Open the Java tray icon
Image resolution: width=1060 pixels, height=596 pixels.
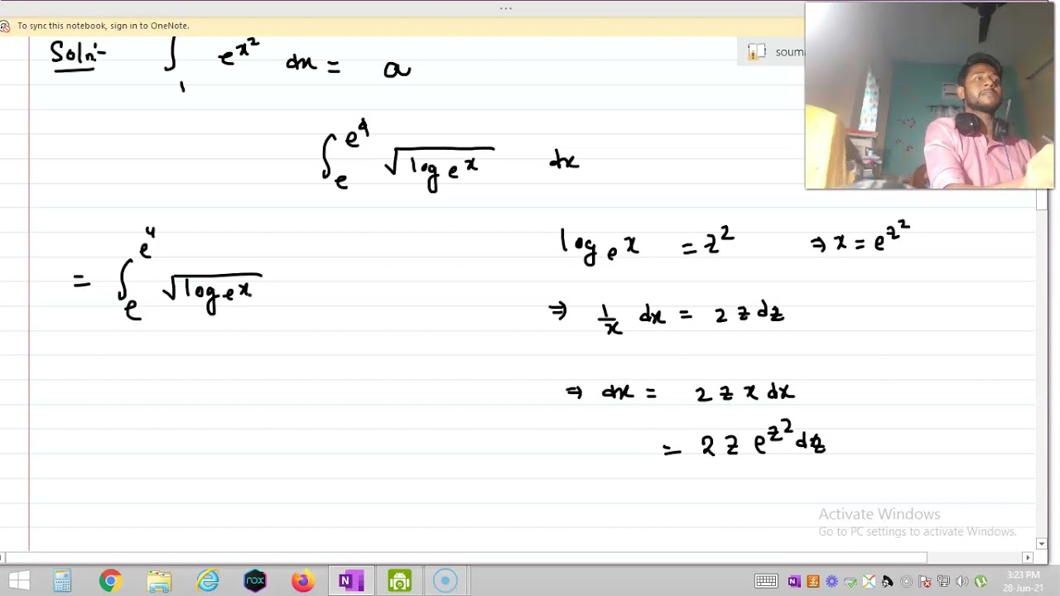click(812, 582)
